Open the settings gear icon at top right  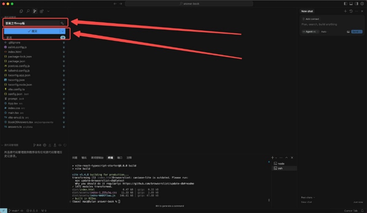tap(362, 3)
